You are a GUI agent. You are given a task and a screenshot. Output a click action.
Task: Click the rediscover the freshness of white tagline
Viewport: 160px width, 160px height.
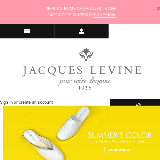pos(120,141)
